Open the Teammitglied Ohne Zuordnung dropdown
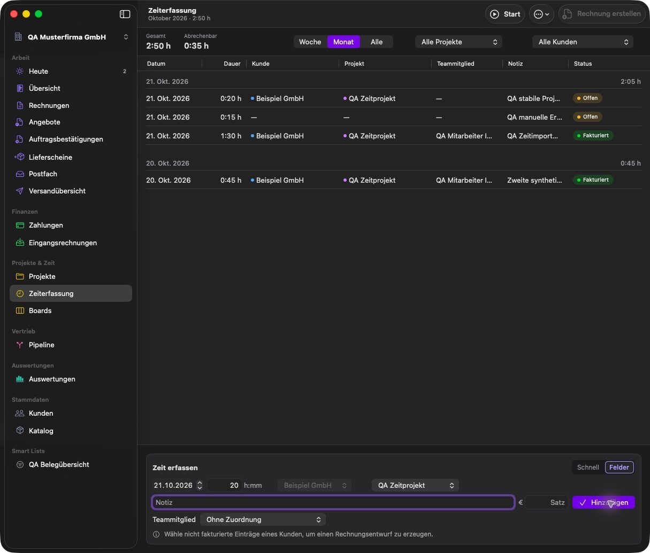Viewport: 650px width, 553px height. [x=263, y=519]
